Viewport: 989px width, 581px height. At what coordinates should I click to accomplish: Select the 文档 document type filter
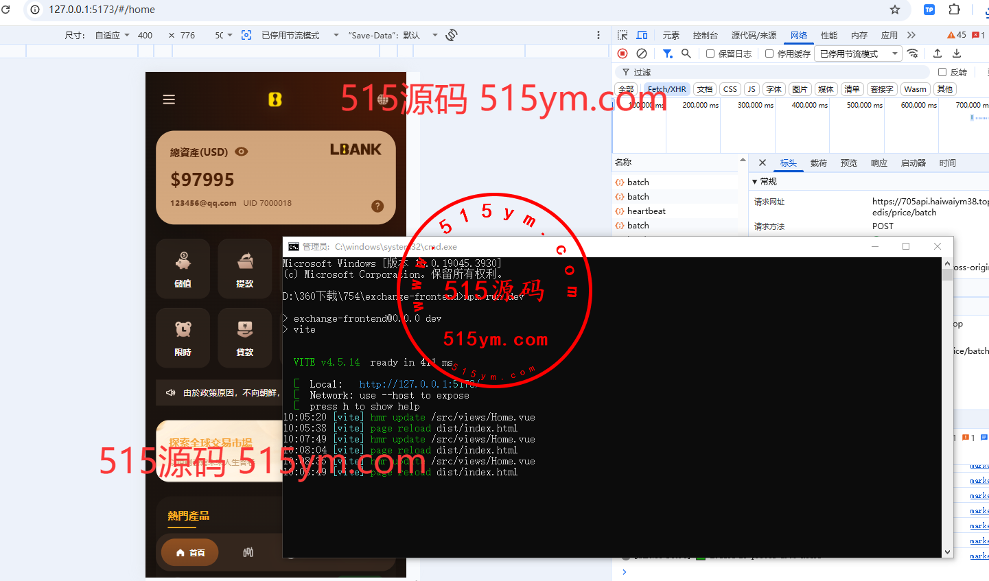[x=705, y=89]
